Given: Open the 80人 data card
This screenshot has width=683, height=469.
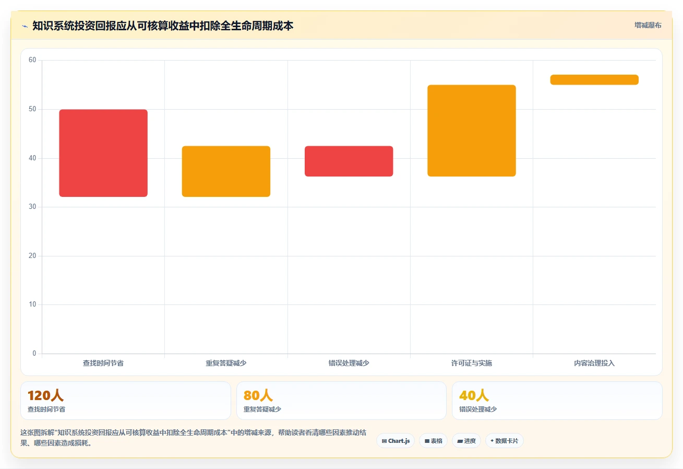Looking at the screenshot, I should (341, 401).
